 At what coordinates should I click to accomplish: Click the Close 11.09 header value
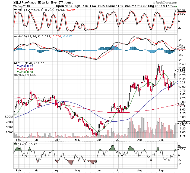[115, 6]
